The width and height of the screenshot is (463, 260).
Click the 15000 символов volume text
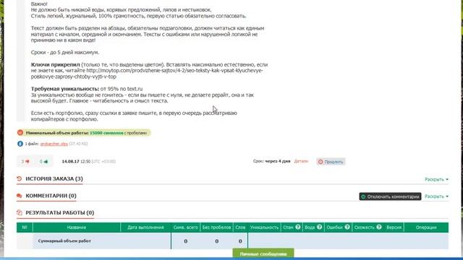click(106, 133)
